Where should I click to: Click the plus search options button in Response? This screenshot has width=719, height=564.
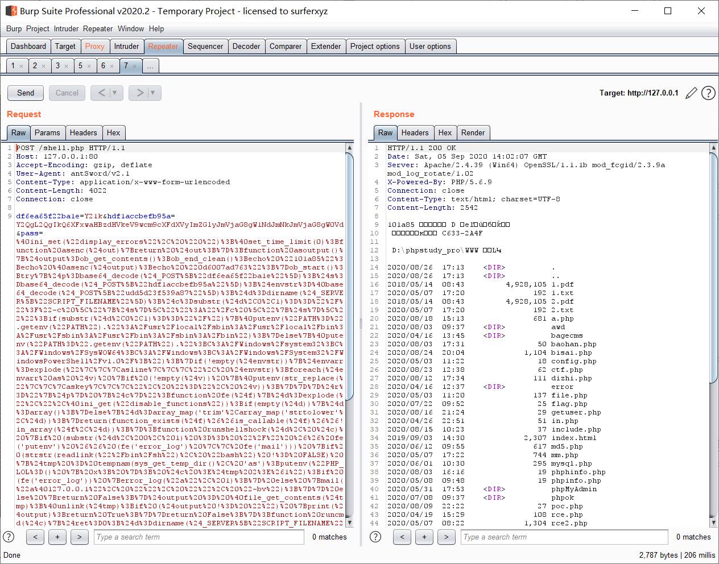tap(424, 537)
